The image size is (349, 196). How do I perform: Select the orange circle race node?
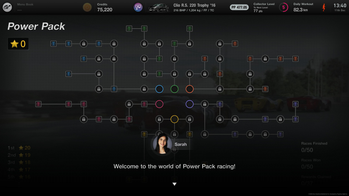coord(189,89)
